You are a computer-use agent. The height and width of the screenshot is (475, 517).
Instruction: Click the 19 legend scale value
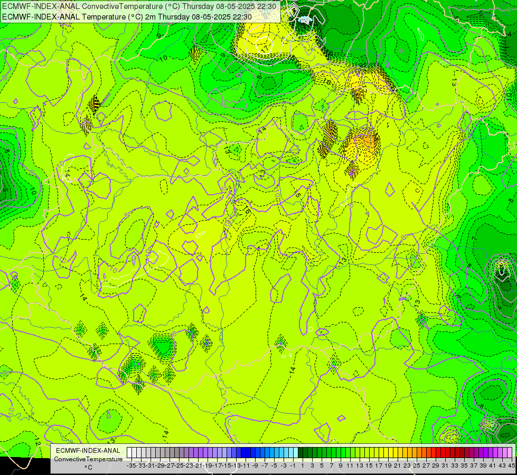click(388, 466)
